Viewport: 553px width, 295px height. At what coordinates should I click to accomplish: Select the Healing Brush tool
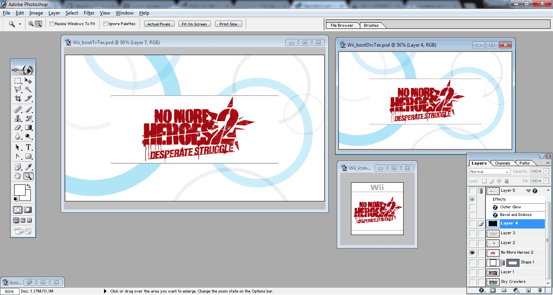(18, 109)
